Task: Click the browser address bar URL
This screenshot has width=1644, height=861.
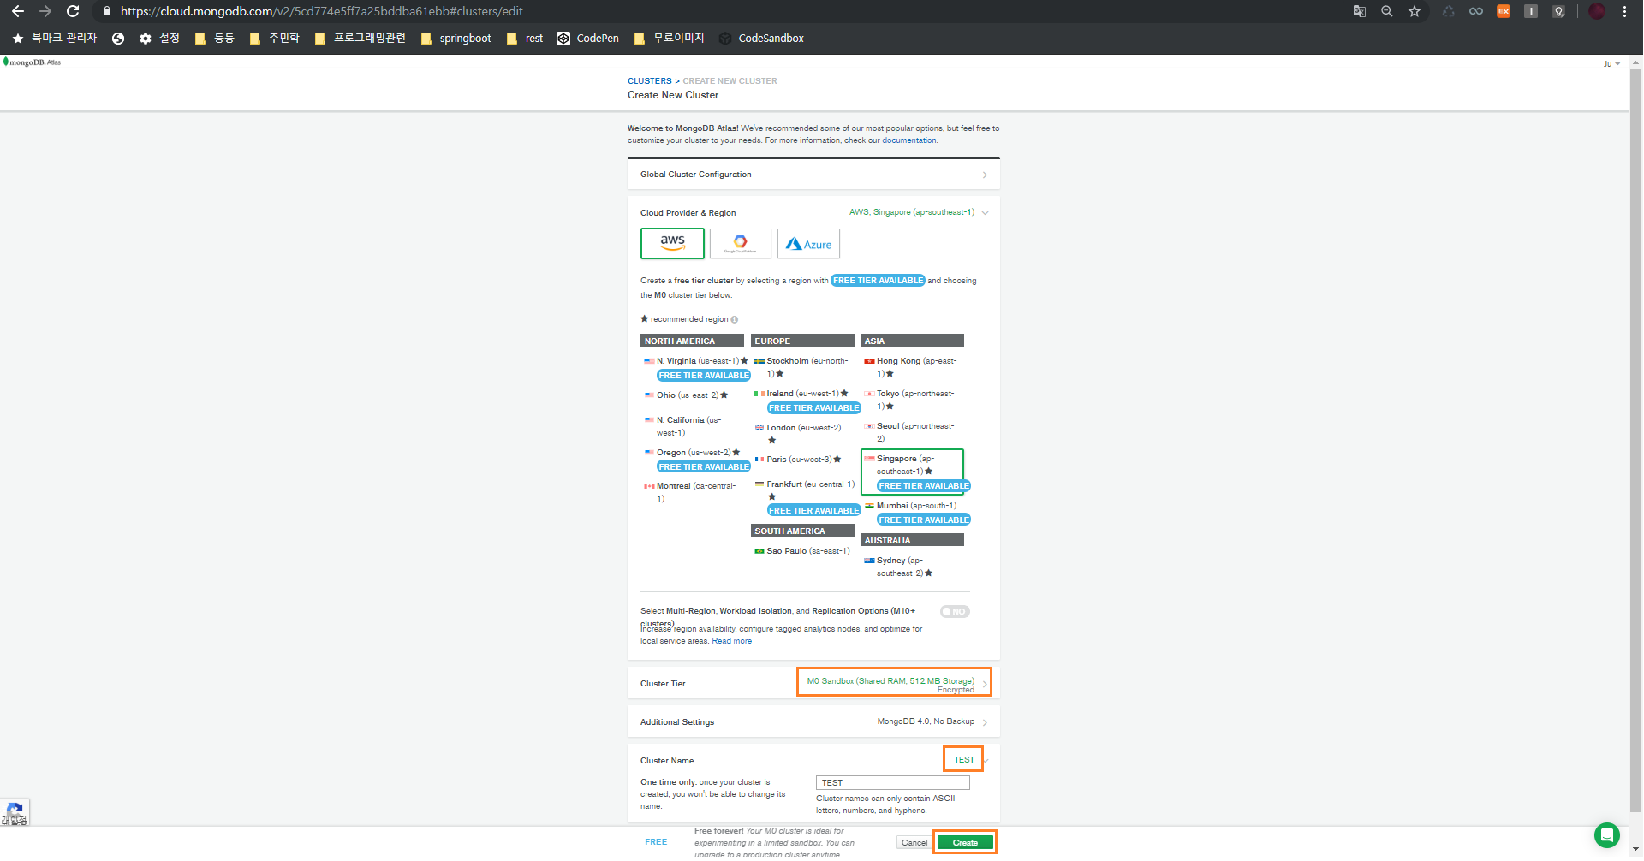Action: (321, 11)
